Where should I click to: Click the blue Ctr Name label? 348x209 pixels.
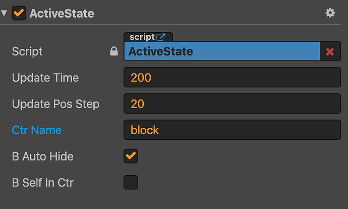click(x=37, y=130)
